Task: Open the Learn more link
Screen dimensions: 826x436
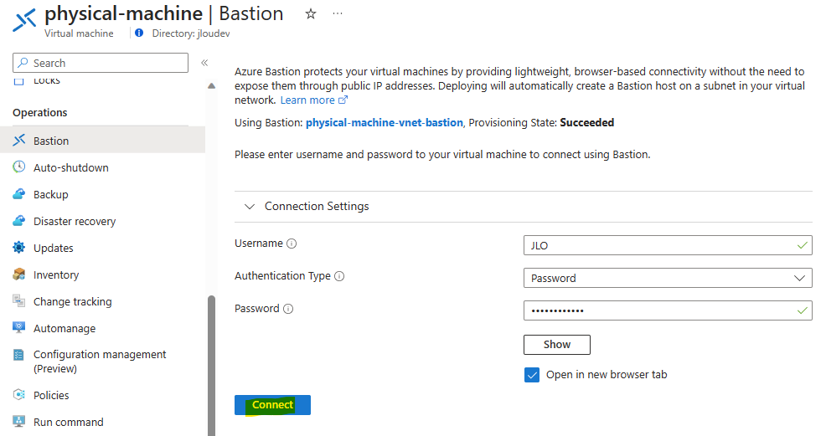Action: (313, 100)
